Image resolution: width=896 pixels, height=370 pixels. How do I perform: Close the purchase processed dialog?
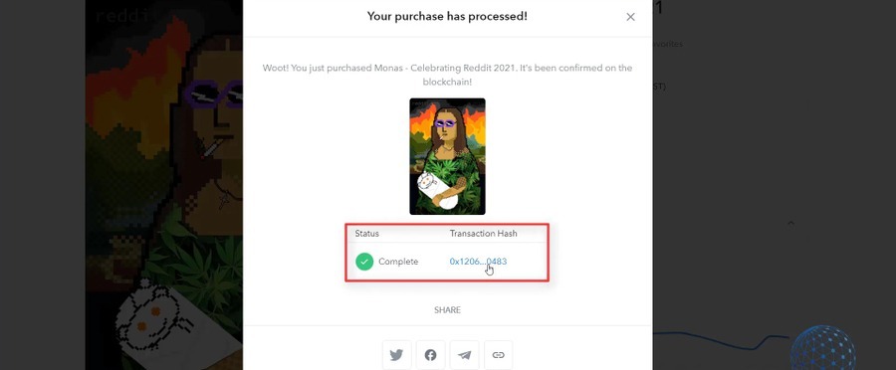click(x=630, y=17)
